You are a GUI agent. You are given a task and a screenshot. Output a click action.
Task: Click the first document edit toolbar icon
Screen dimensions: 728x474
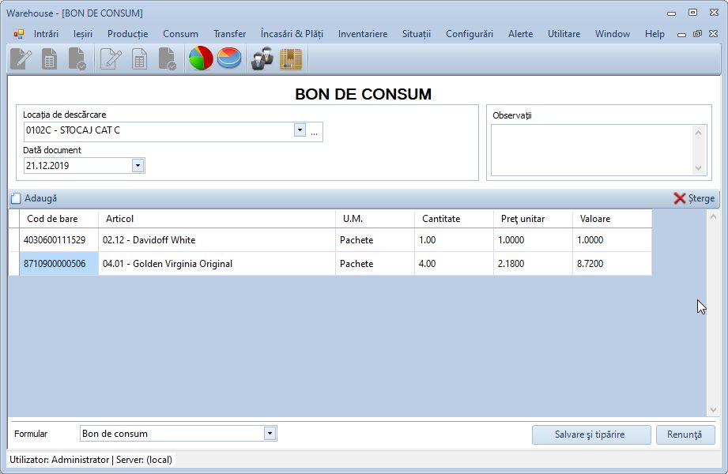pos(21,59)
